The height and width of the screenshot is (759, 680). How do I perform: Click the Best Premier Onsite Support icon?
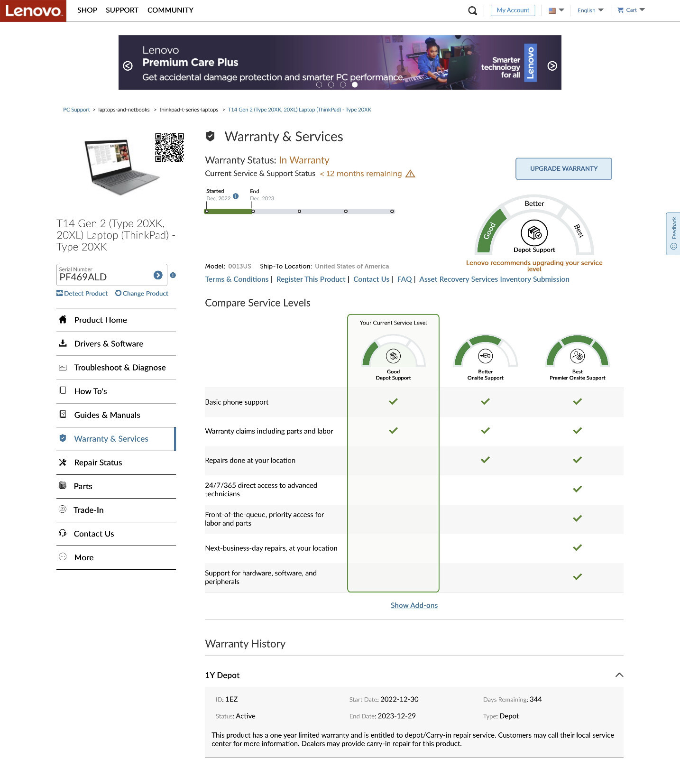tap(577, 356)
